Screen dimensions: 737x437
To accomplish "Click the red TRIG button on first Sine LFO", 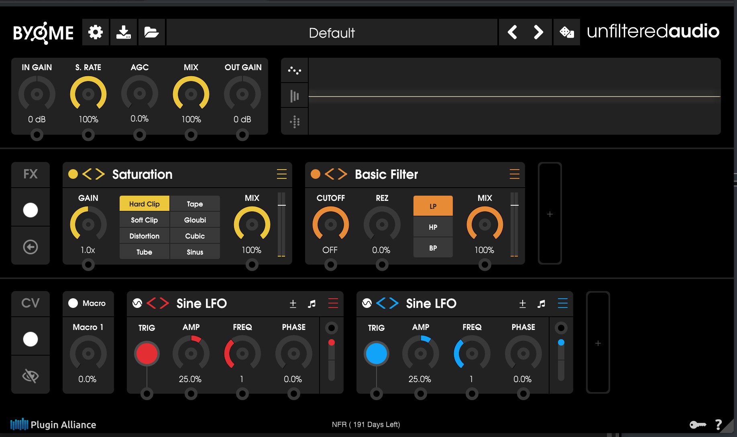I will coord(147,354).
